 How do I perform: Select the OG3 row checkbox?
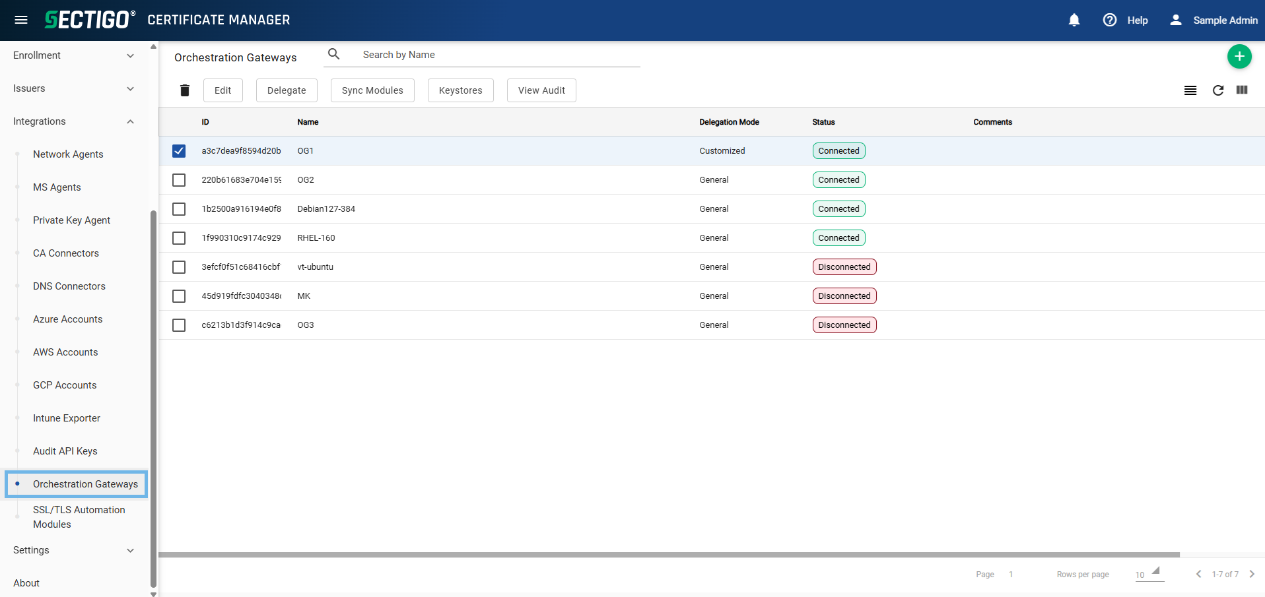[179, 325]
